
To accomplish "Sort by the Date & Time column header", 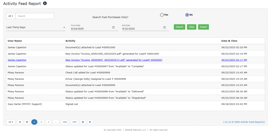I will point(229,41).
